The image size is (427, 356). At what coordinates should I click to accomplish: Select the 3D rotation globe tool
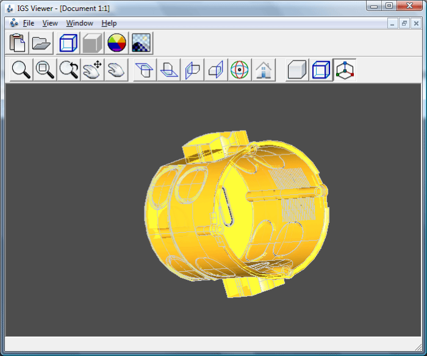[240, 70]
